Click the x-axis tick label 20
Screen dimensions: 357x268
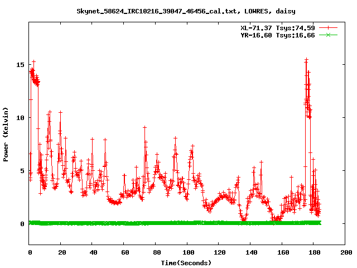tap(62, 252)
